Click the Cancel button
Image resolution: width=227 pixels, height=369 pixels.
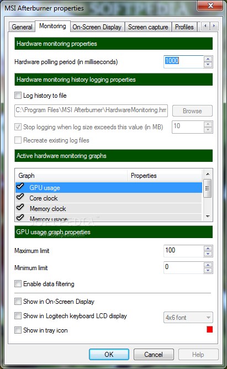[x=154, y=354]
